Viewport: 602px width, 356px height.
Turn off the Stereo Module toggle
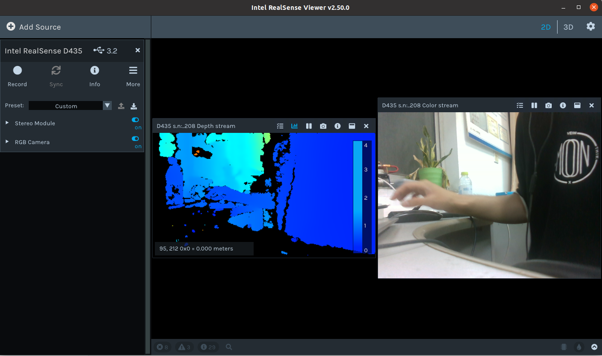click(x=135, y=120)
